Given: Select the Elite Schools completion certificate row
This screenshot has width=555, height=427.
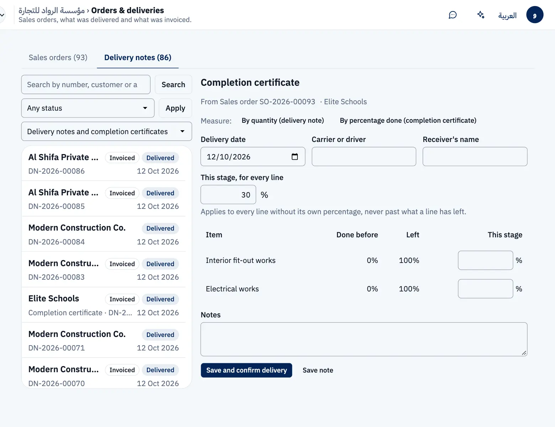Looking at the screenshot, I should 104,305.
